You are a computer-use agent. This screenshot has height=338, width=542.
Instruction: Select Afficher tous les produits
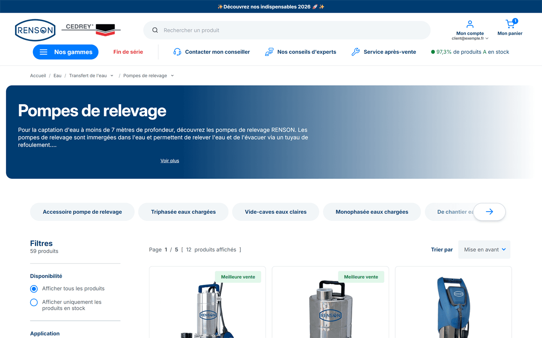34,289
